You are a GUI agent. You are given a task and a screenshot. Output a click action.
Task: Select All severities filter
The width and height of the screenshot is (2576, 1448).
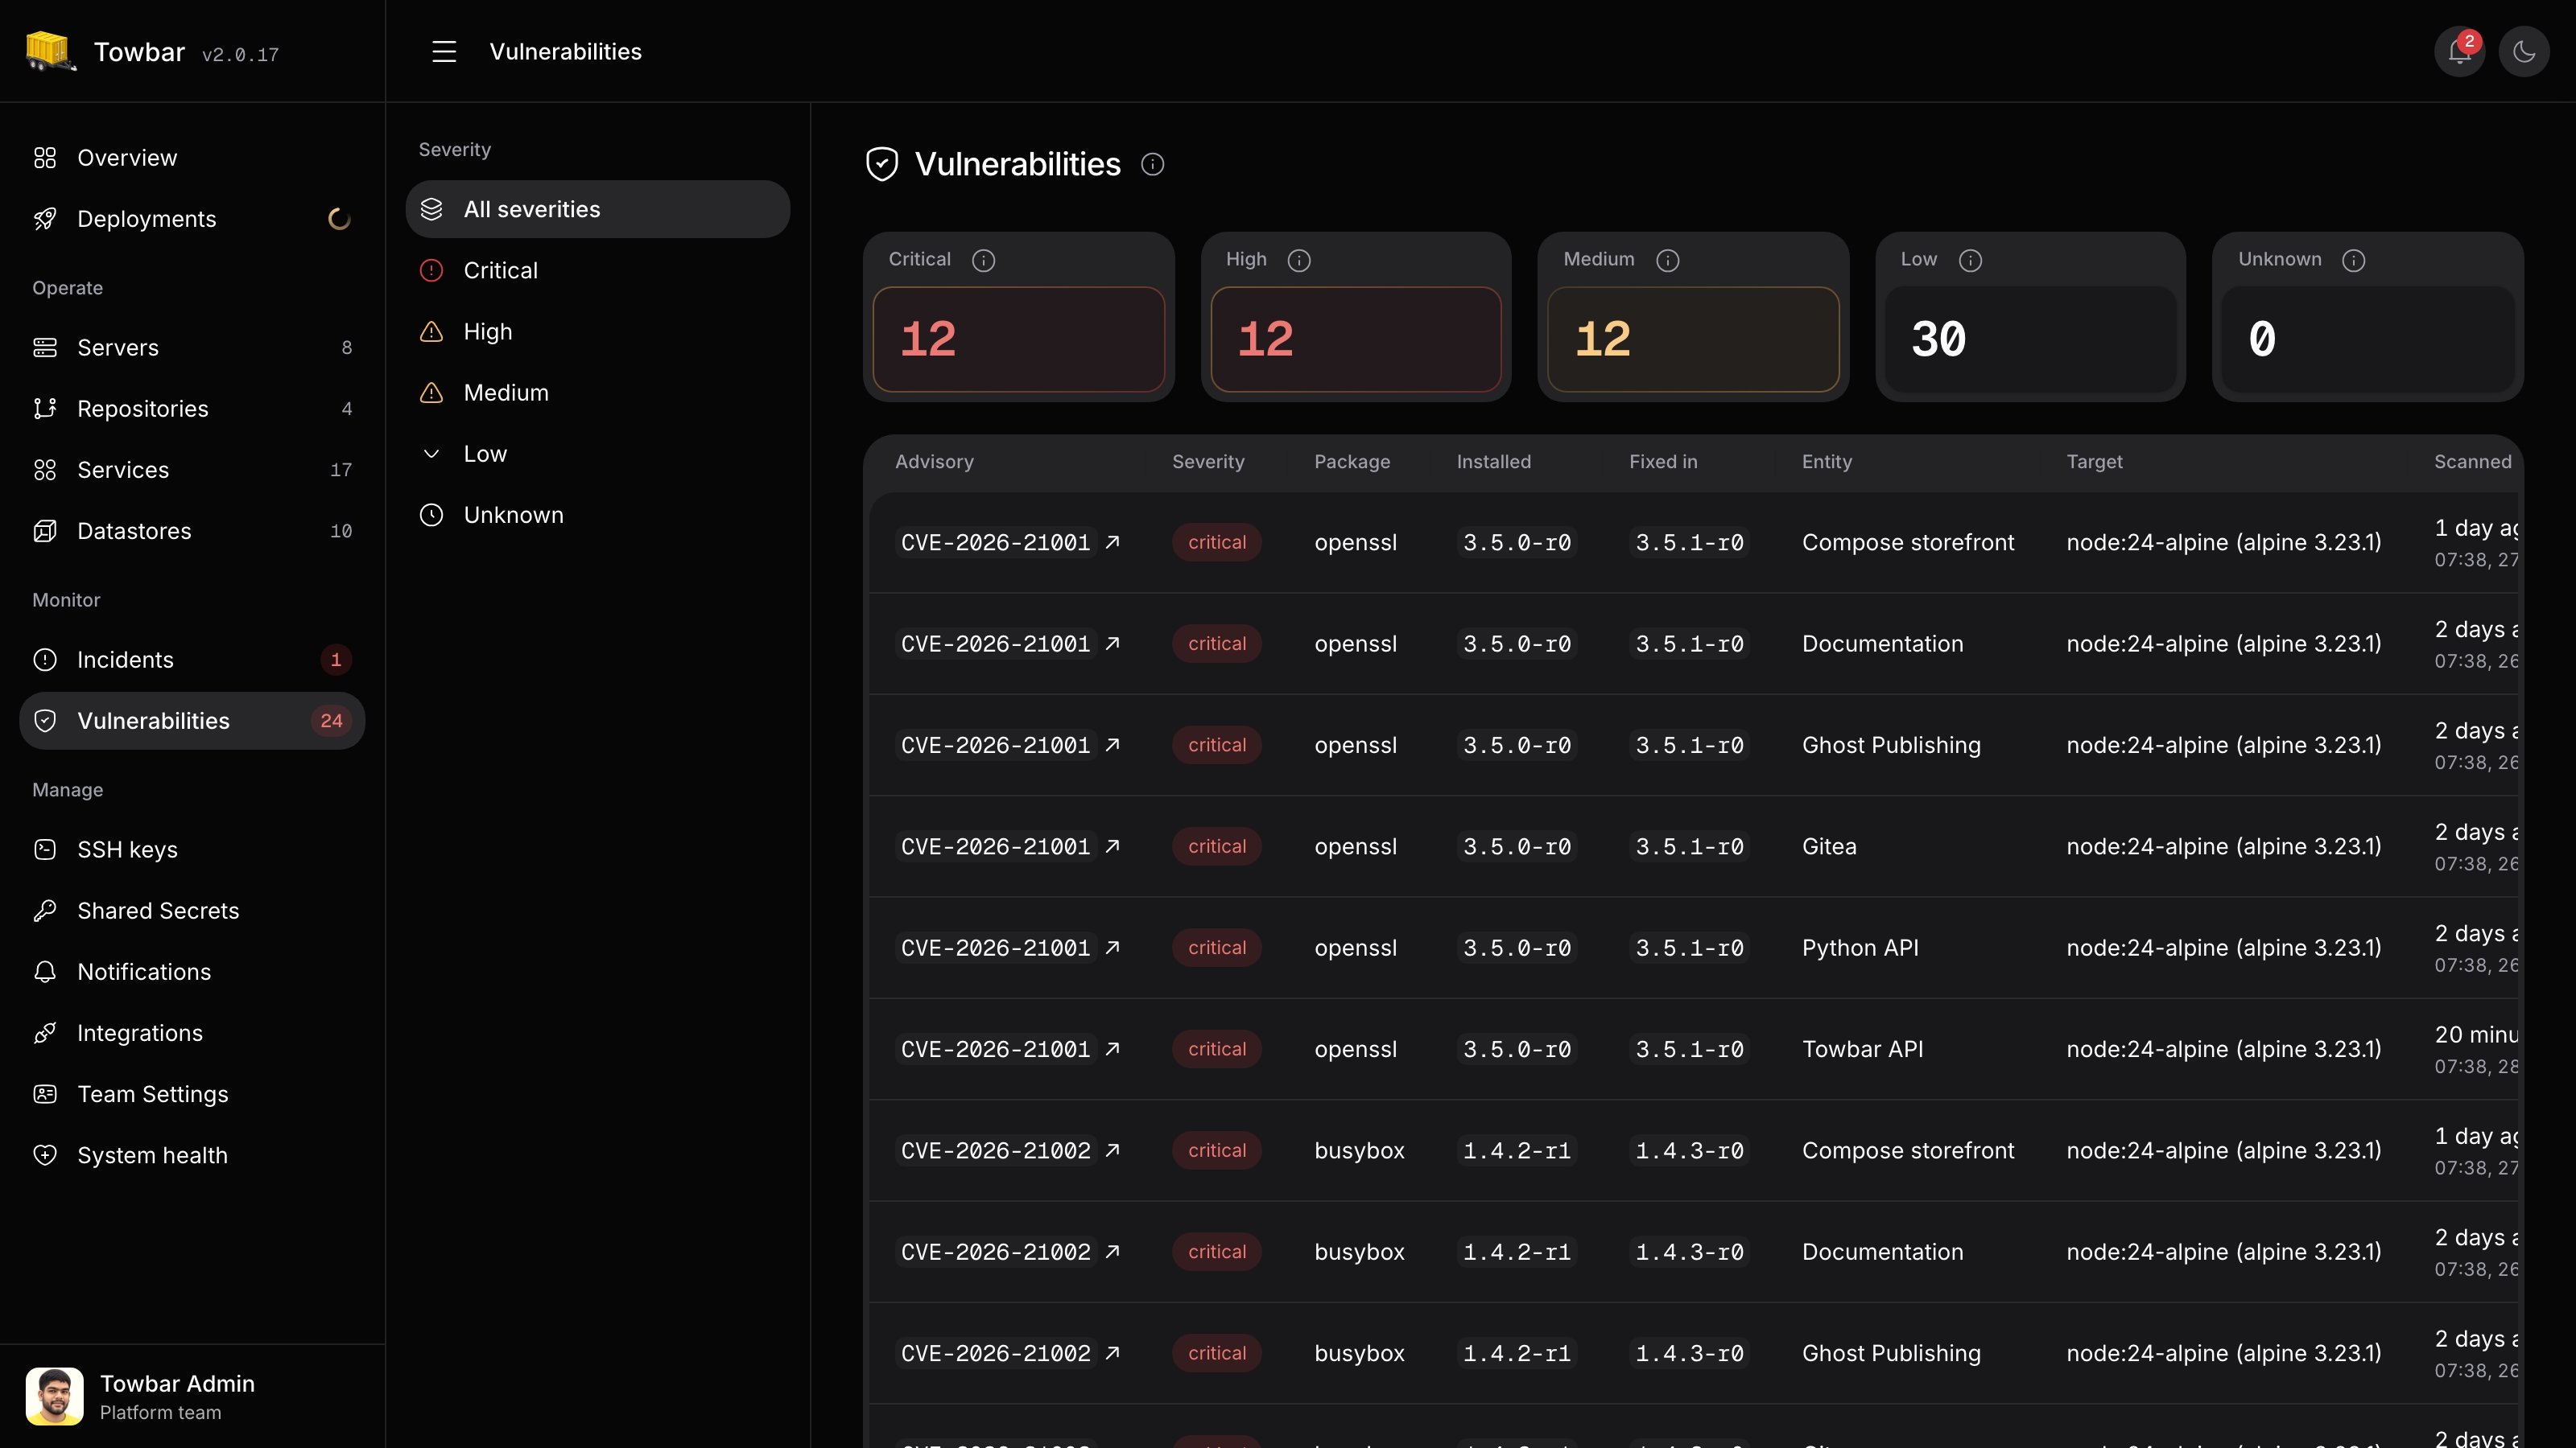pos(597,209)
